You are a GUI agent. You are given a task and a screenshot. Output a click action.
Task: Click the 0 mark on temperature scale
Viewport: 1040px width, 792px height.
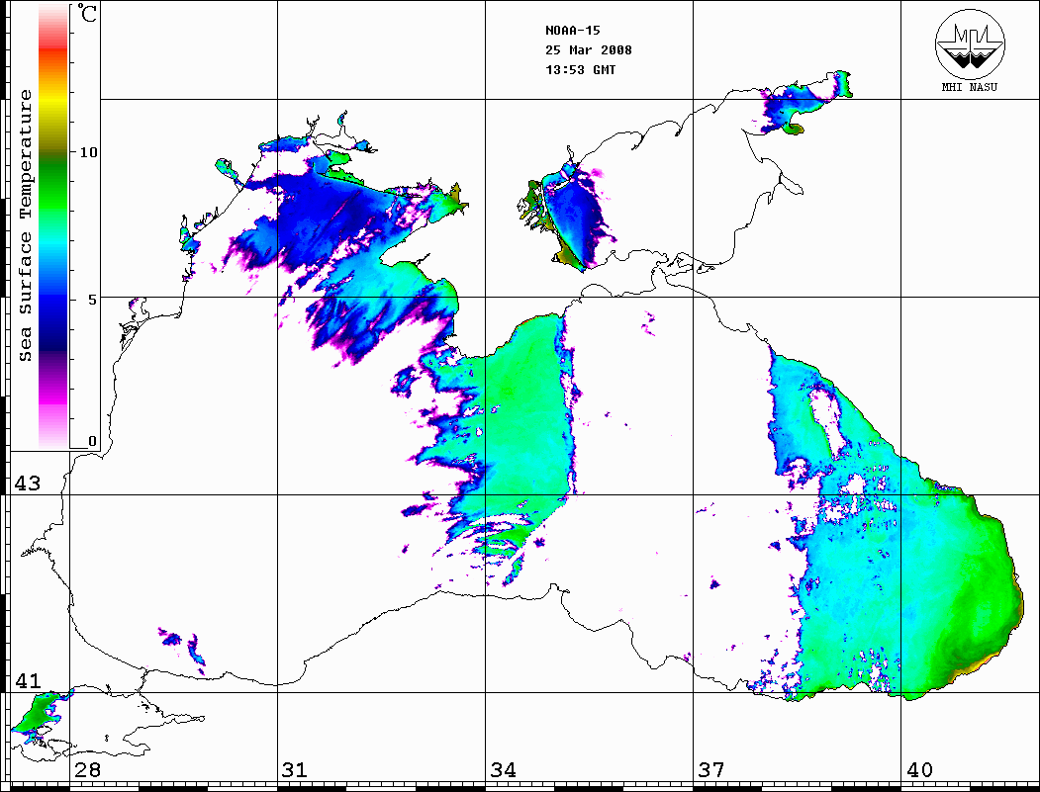92,441
